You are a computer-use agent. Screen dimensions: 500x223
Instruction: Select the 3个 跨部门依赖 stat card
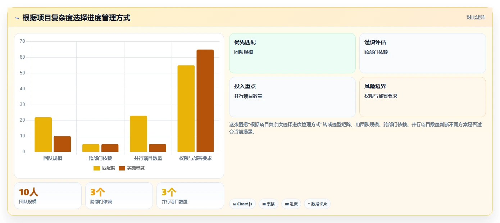pos(119,196)
